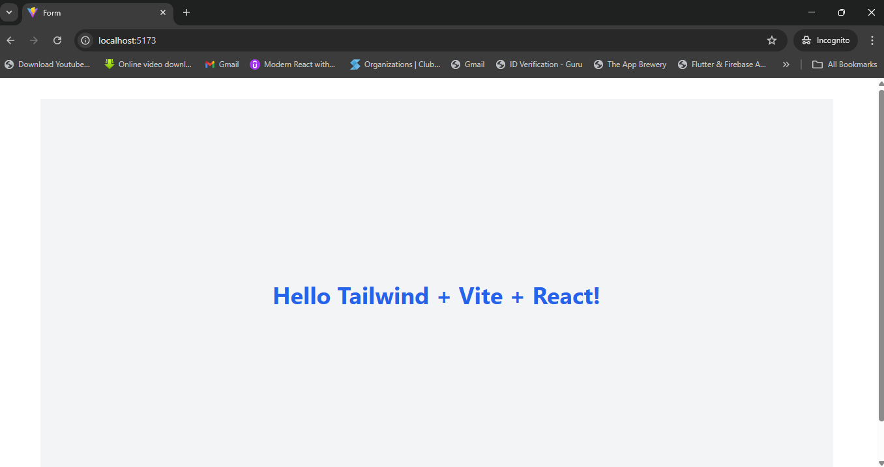Image resolution: width=884 pixels, height=467 pixels.
Task: Go forward to the next page
Action: (x=34, y=40)
